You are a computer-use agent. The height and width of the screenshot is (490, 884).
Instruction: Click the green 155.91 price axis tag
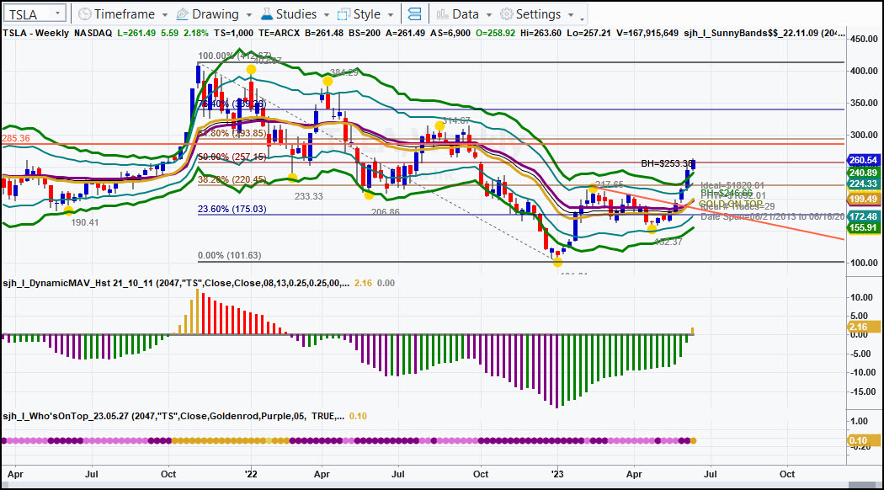click(x=863, y=228)
